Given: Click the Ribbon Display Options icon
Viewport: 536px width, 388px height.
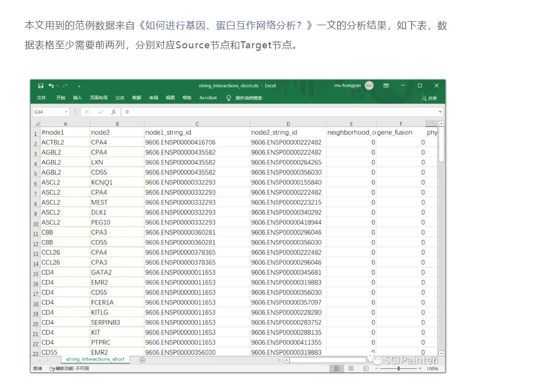Looking at the screenshot, I should click(386, 86).
